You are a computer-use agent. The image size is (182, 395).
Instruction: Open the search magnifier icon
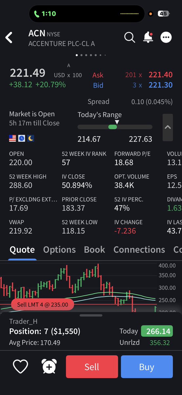pyautogui.click(x=130, y=37)
